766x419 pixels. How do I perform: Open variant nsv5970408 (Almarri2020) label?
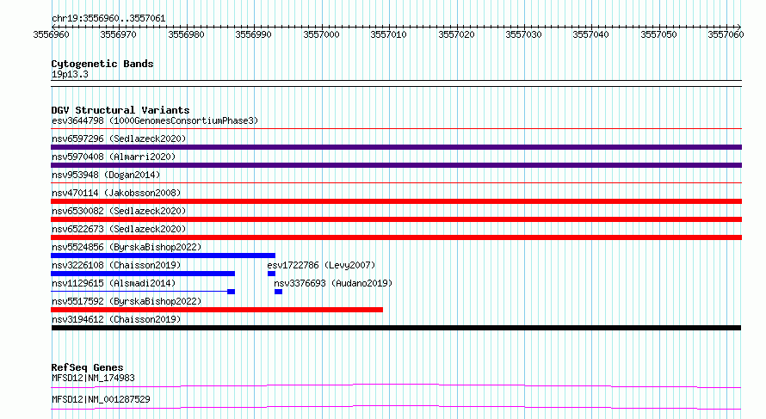coord(114,157)
